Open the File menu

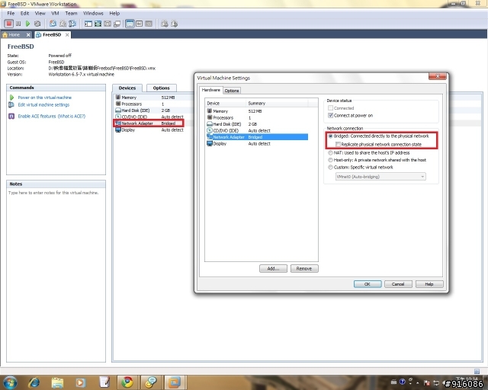click(11, 14)
